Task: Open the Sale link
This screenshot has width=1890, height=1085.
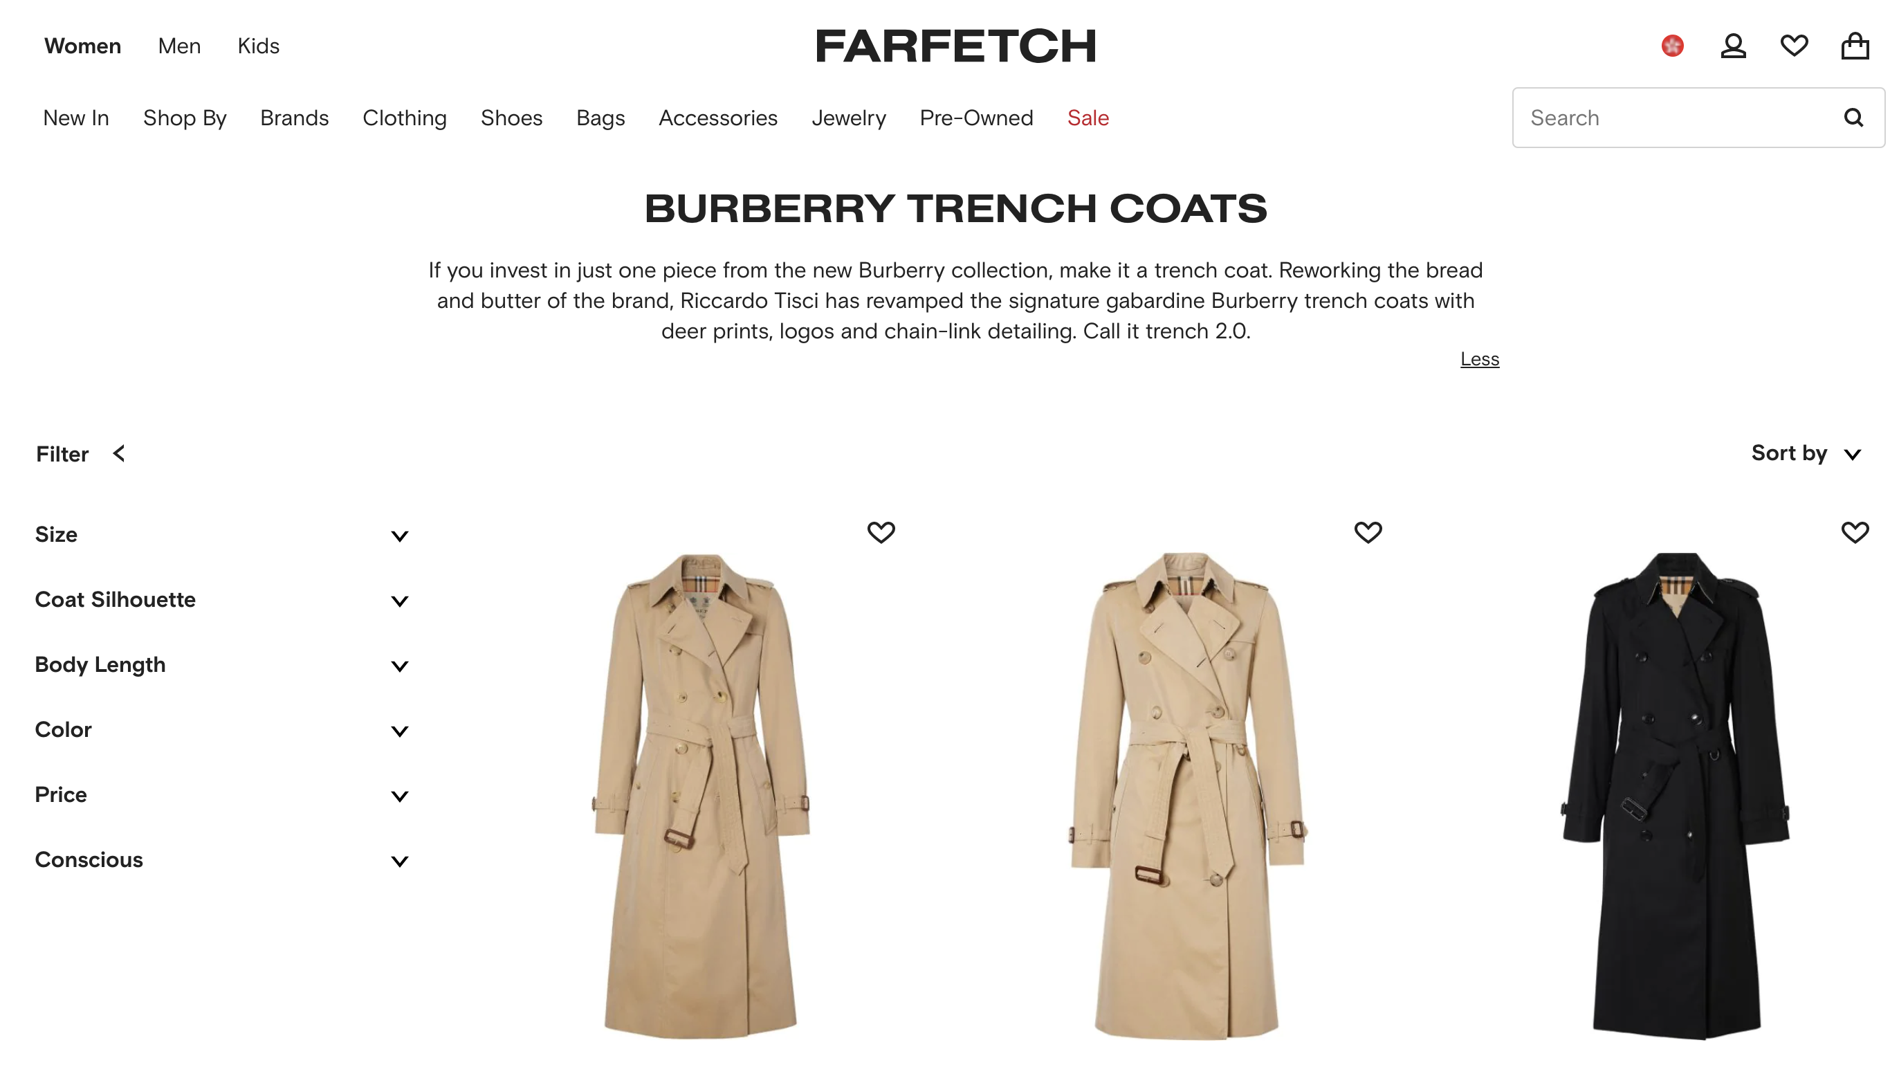Action: pos(1088,118)
